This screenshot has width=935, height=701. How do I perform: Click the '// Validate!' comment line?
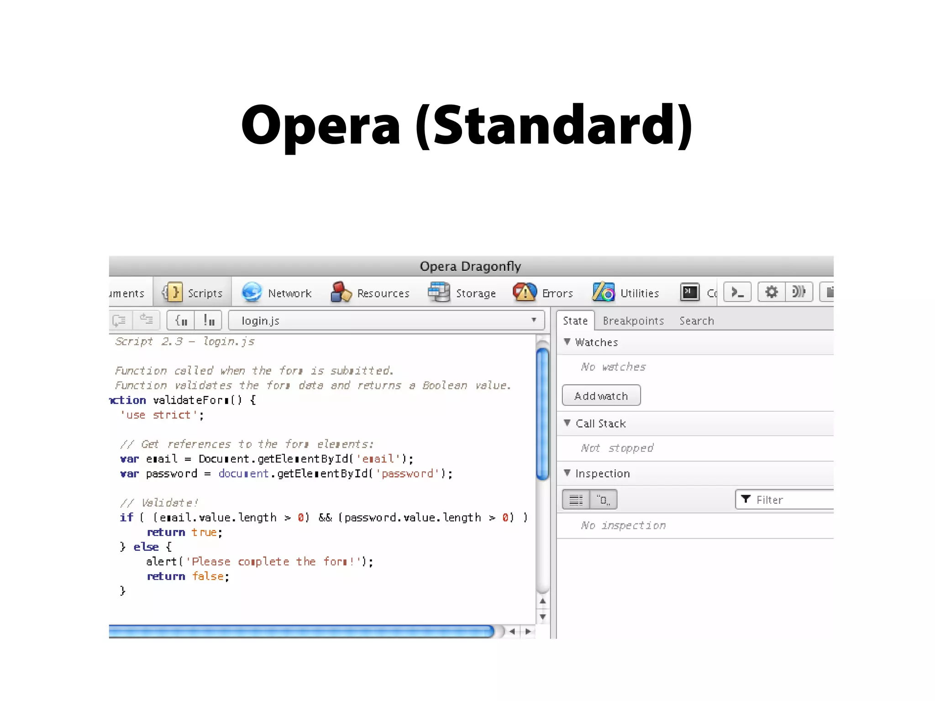click(x=159, y=502)
